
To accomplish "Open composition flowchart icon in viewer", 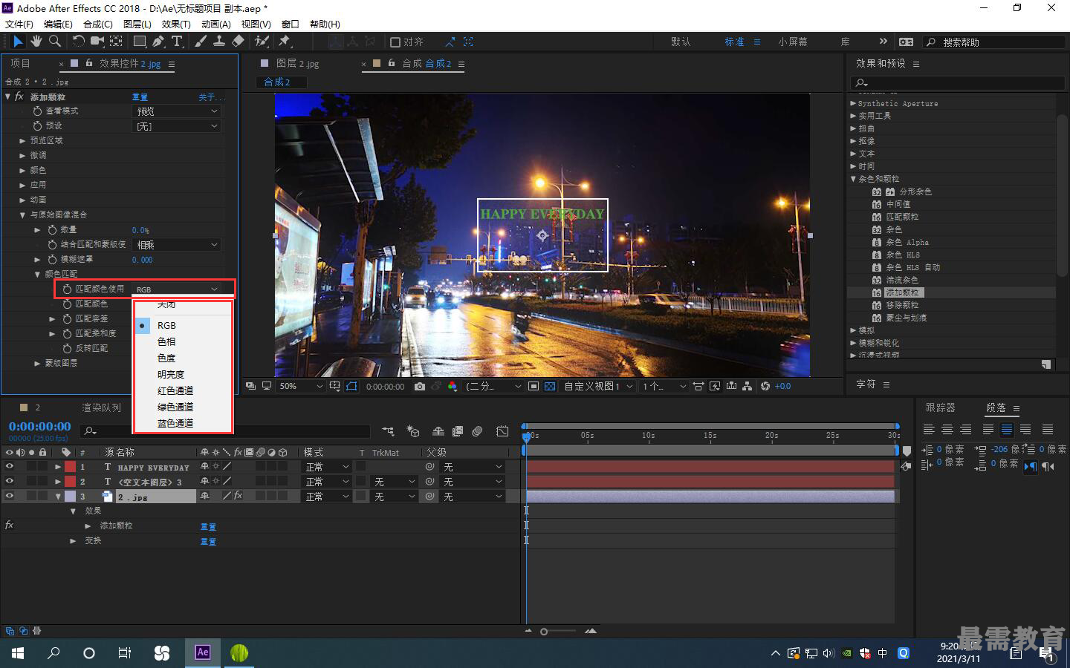I will point(748,387).
